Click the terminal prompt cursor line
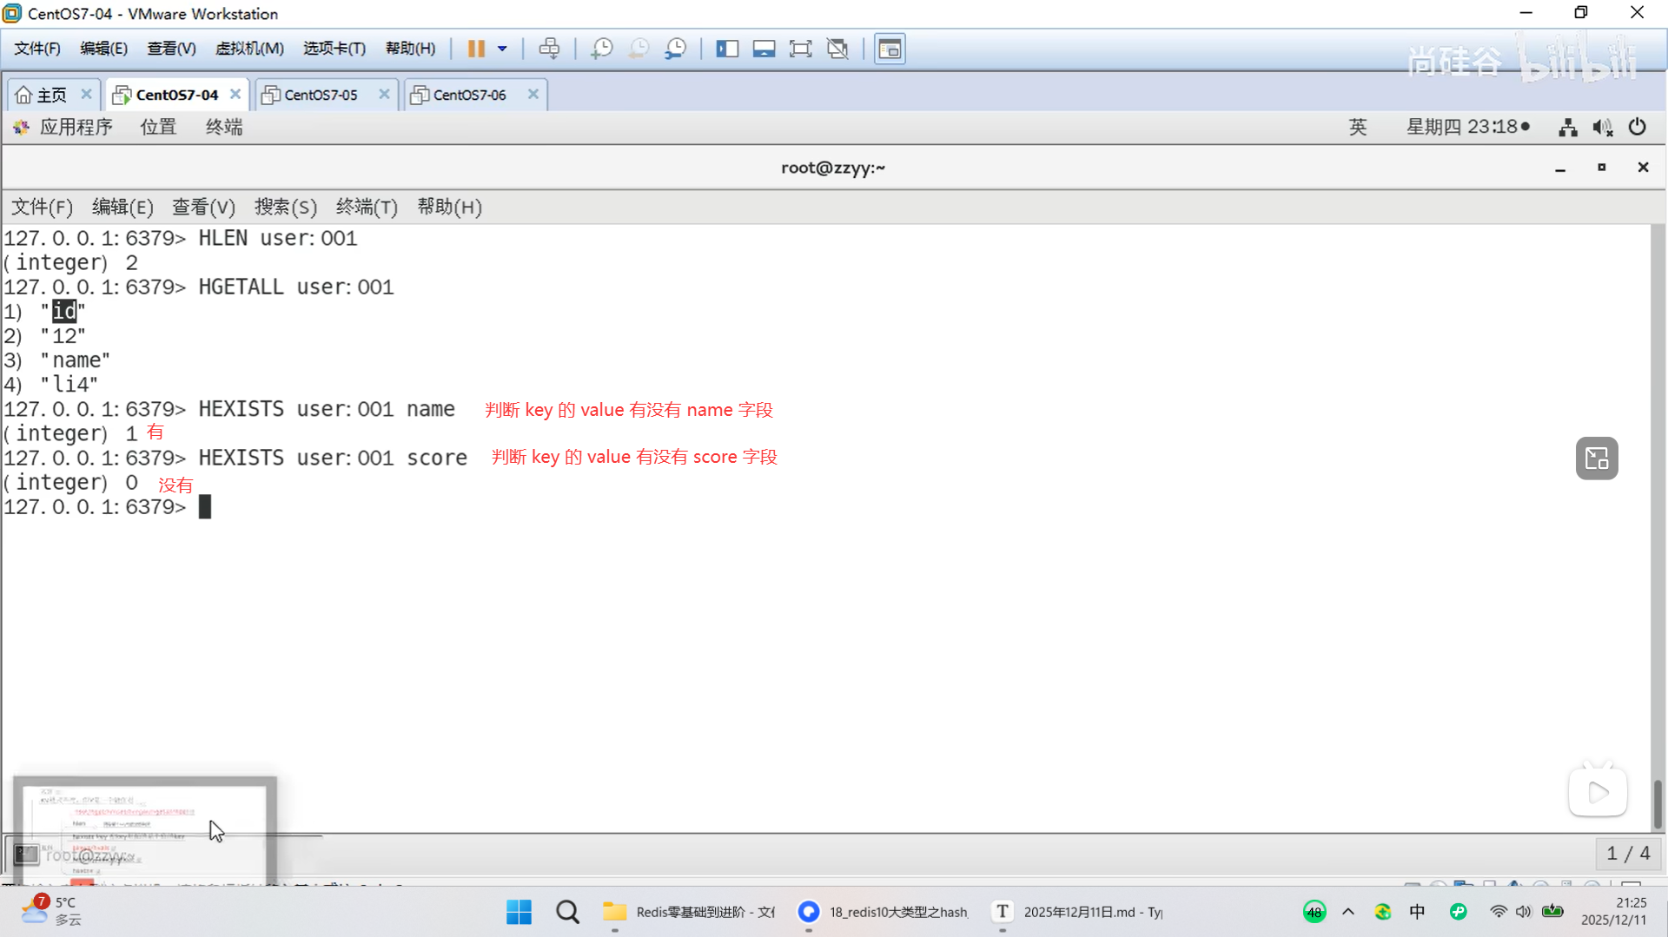The height and width of the screenshot is (937, 1668). click(x=109, y=507)
